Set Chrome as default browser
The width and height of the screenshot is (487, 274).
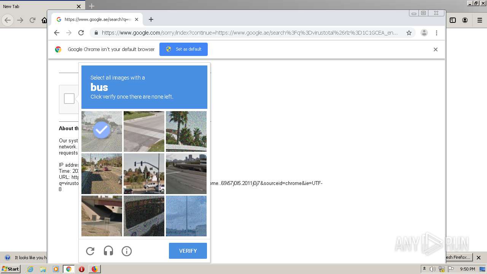[183, 49]
